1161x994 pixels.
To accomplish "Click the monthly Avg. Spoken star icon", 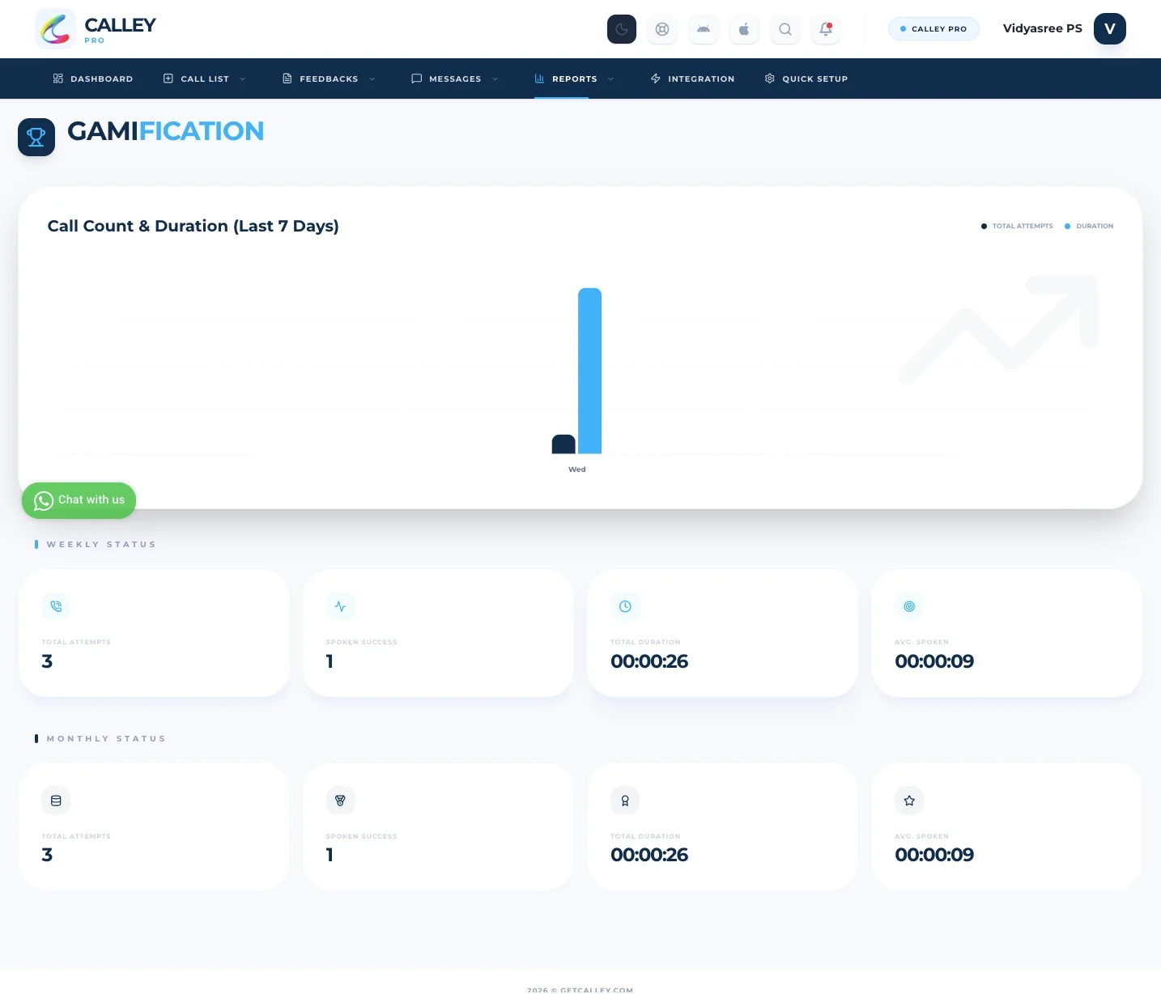I will (909, 801).
